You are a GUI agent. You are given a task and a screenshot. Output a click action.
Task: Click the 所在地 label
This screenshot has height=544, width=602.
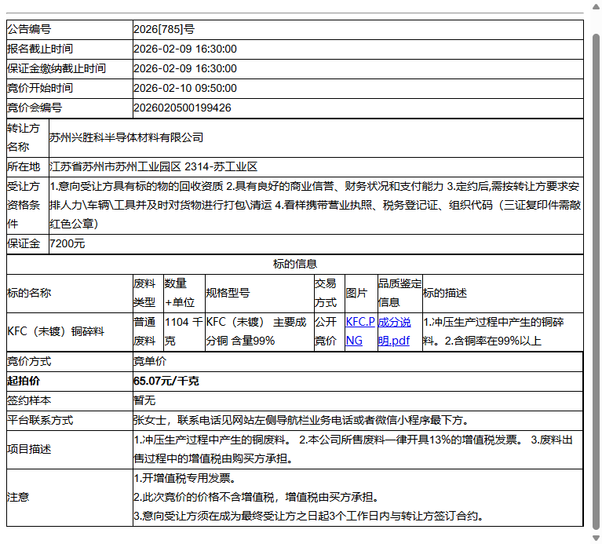click(24, 167)
